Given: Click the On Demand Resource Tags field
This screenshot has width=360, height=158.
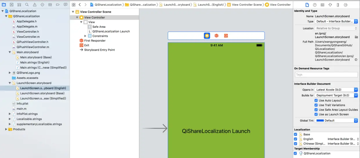Looking at the screenshot, I should click(326, 75).
